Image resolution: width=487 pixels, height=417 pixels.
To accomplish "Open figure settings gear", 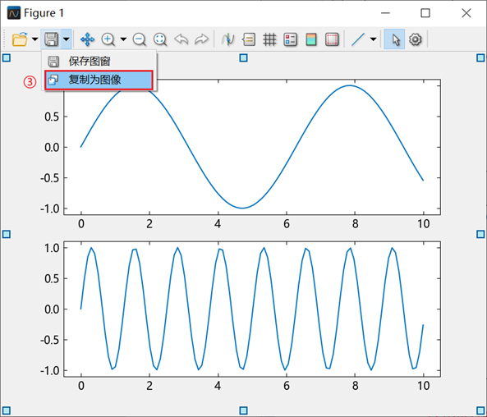I will [415, 39].
